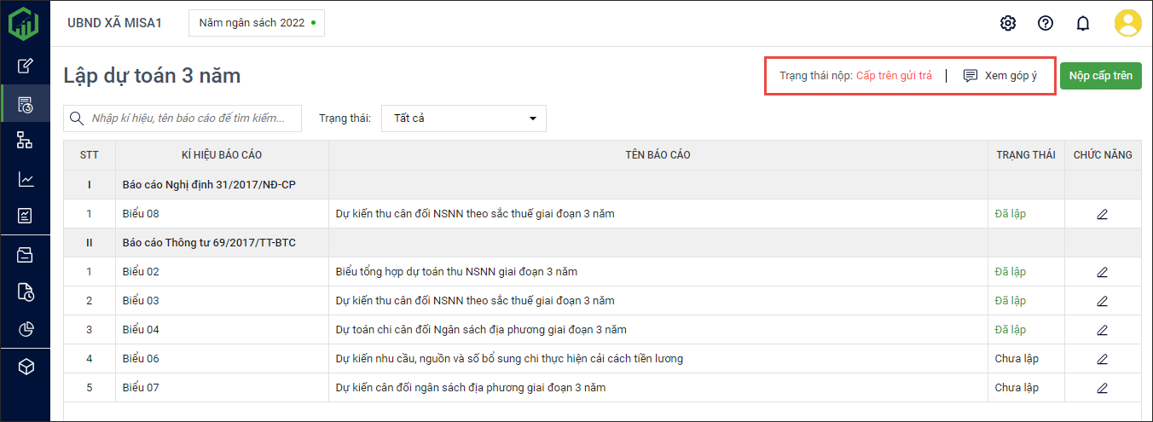Edit Biểu 08 using its pencil icon

[1102, 214]
